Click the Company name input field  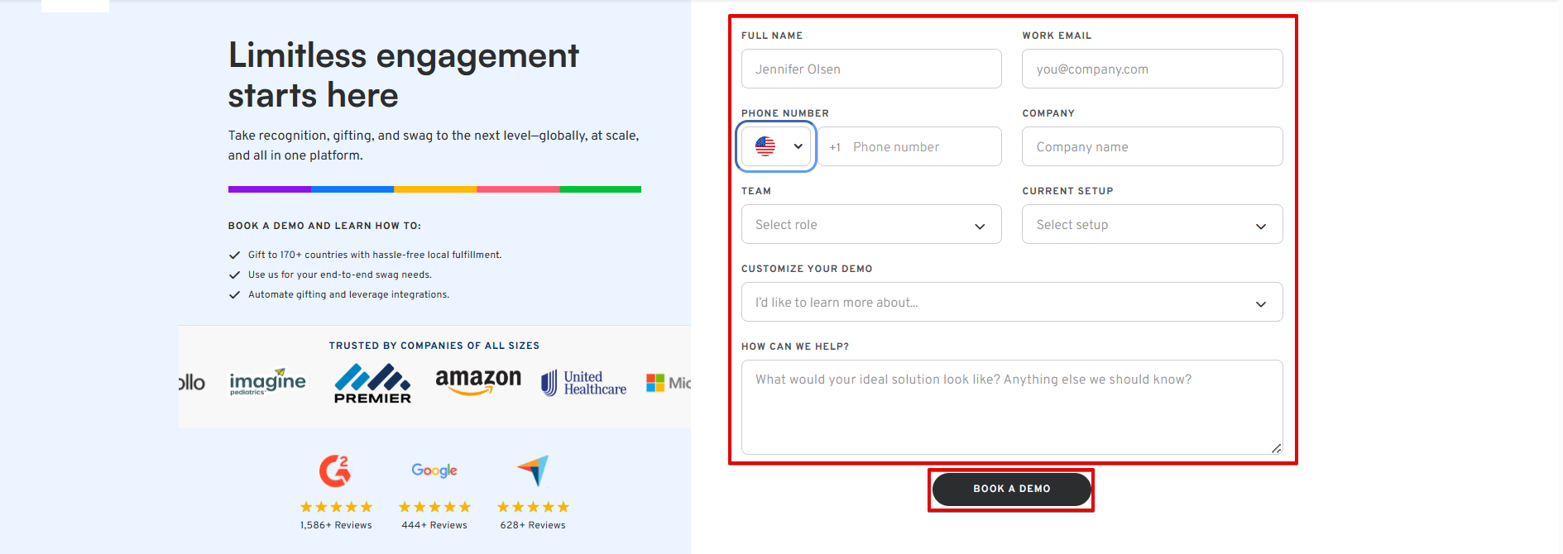pyautogui.click(x=1152, y=147)
